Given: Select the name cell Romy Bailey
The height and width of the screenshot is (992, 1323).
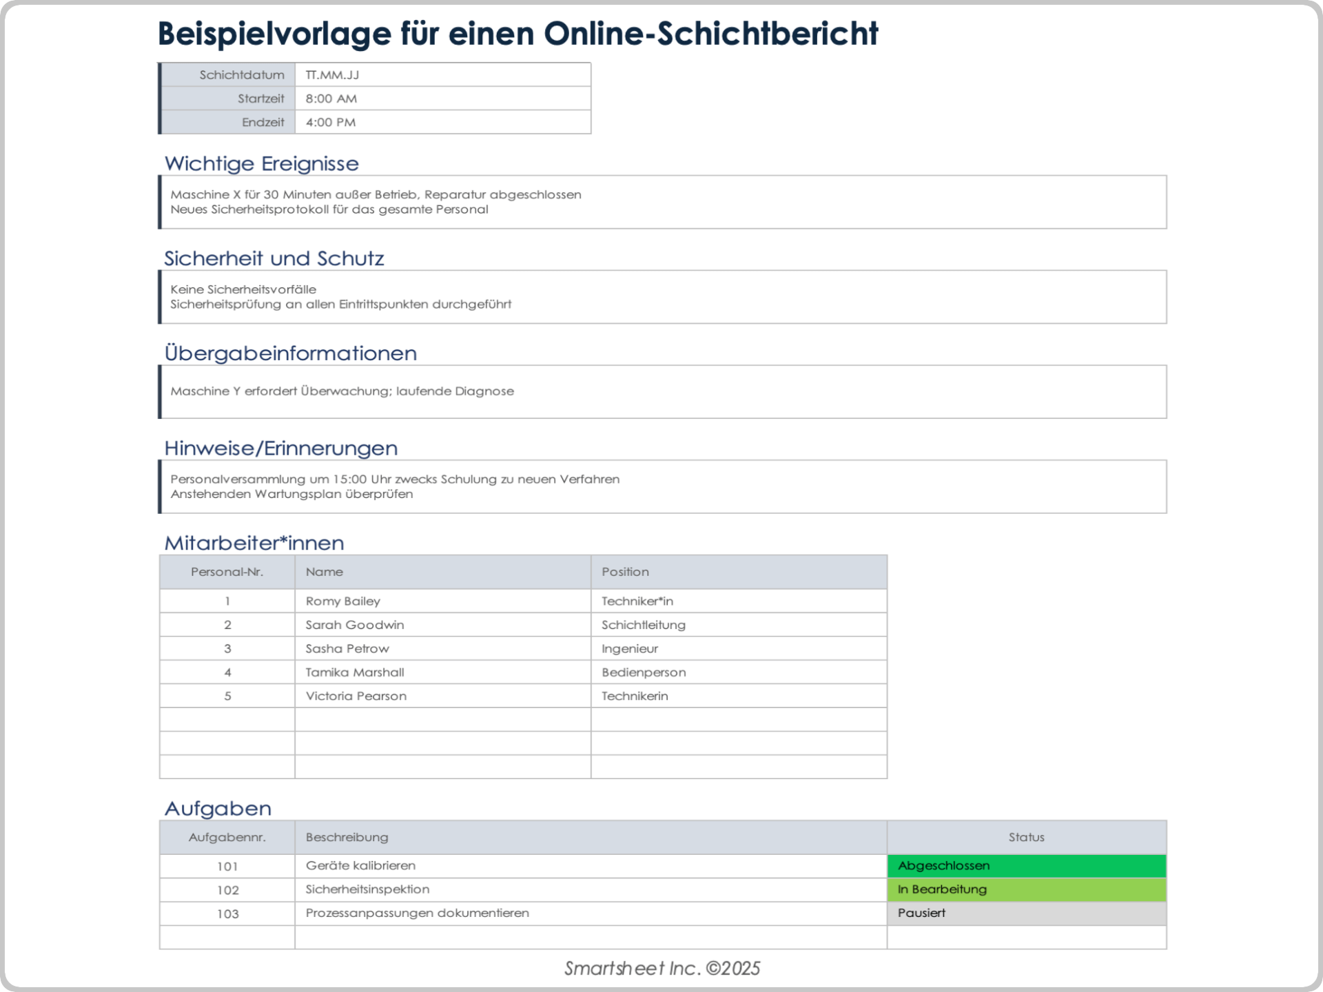Looking at the screenshot, I should (442, 601).
